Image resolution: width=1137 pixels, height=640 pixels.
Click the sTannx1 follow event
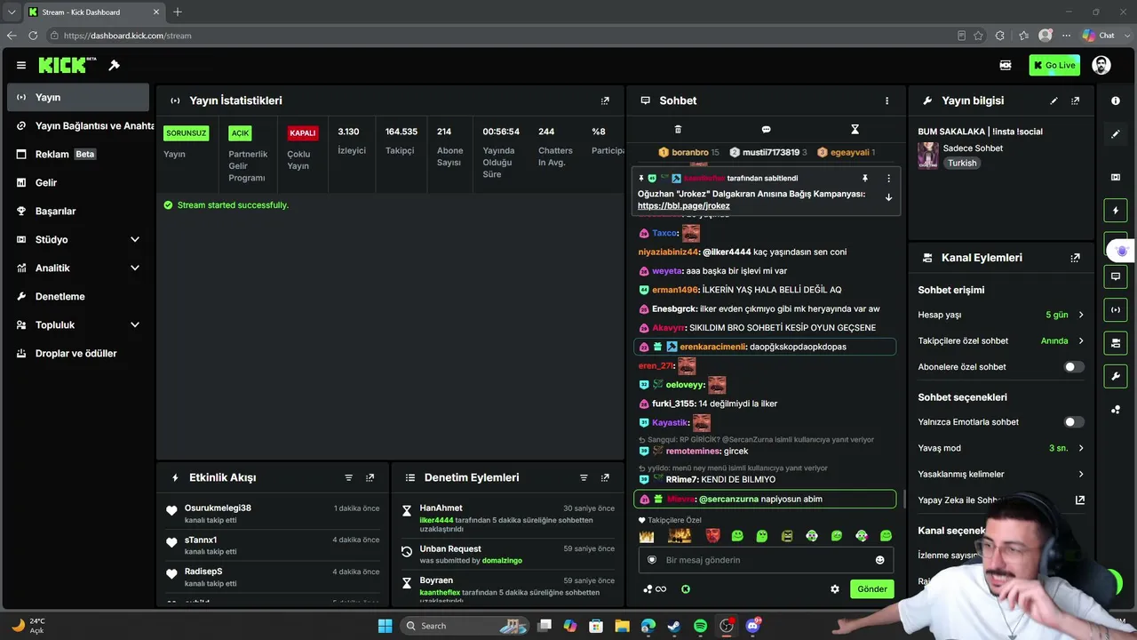click(274, 545)
